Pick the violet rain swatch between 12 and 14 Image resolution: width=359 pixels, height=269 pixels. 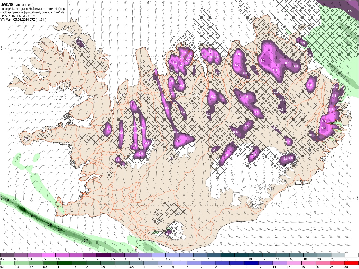(x=265, y=263)
